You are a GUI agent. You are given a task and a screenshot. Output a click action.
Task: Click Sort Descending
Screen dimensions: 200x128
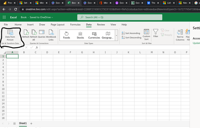[x=132, y=37]
